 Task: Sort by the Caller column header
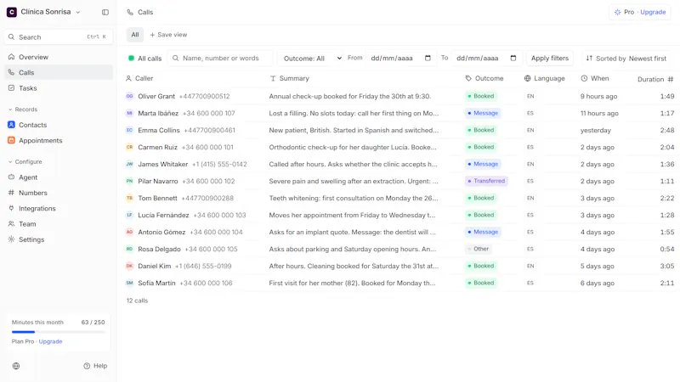(x=139, y=78)
